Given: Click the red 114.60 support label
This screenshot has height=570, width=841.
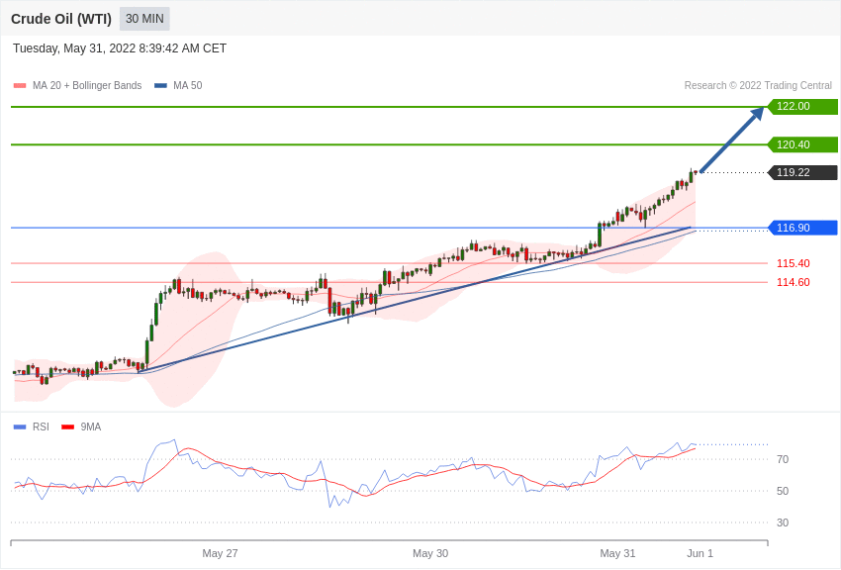Looking at the screenshot, I should [x=793, y=282].
